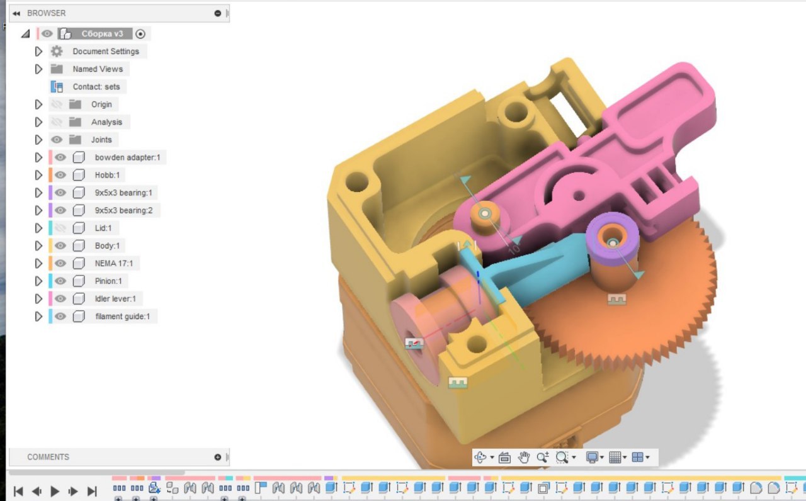The width and height of the screenshot is (806, 501).
Task: Expand the Named Views node
Action: click(x=38, y=69)
